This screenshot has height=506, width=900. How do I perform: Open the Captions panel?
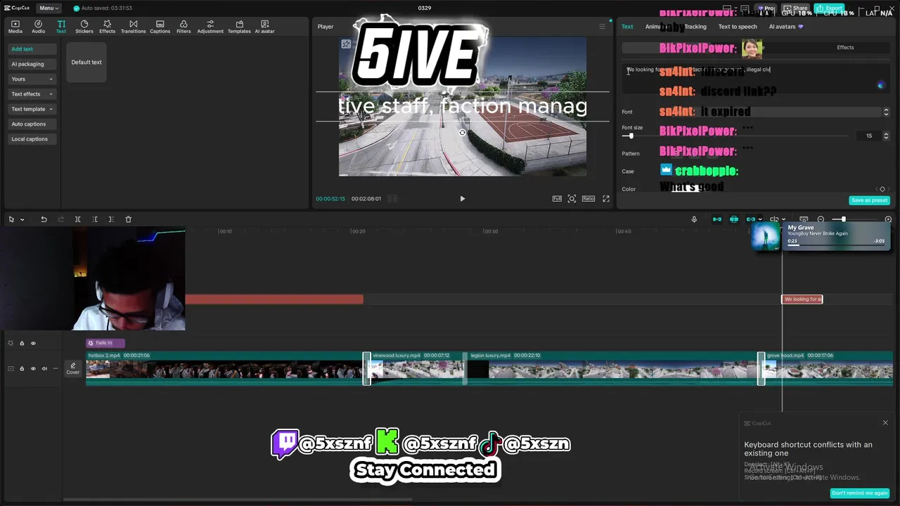pyautogui.click(x=160, y=27)
